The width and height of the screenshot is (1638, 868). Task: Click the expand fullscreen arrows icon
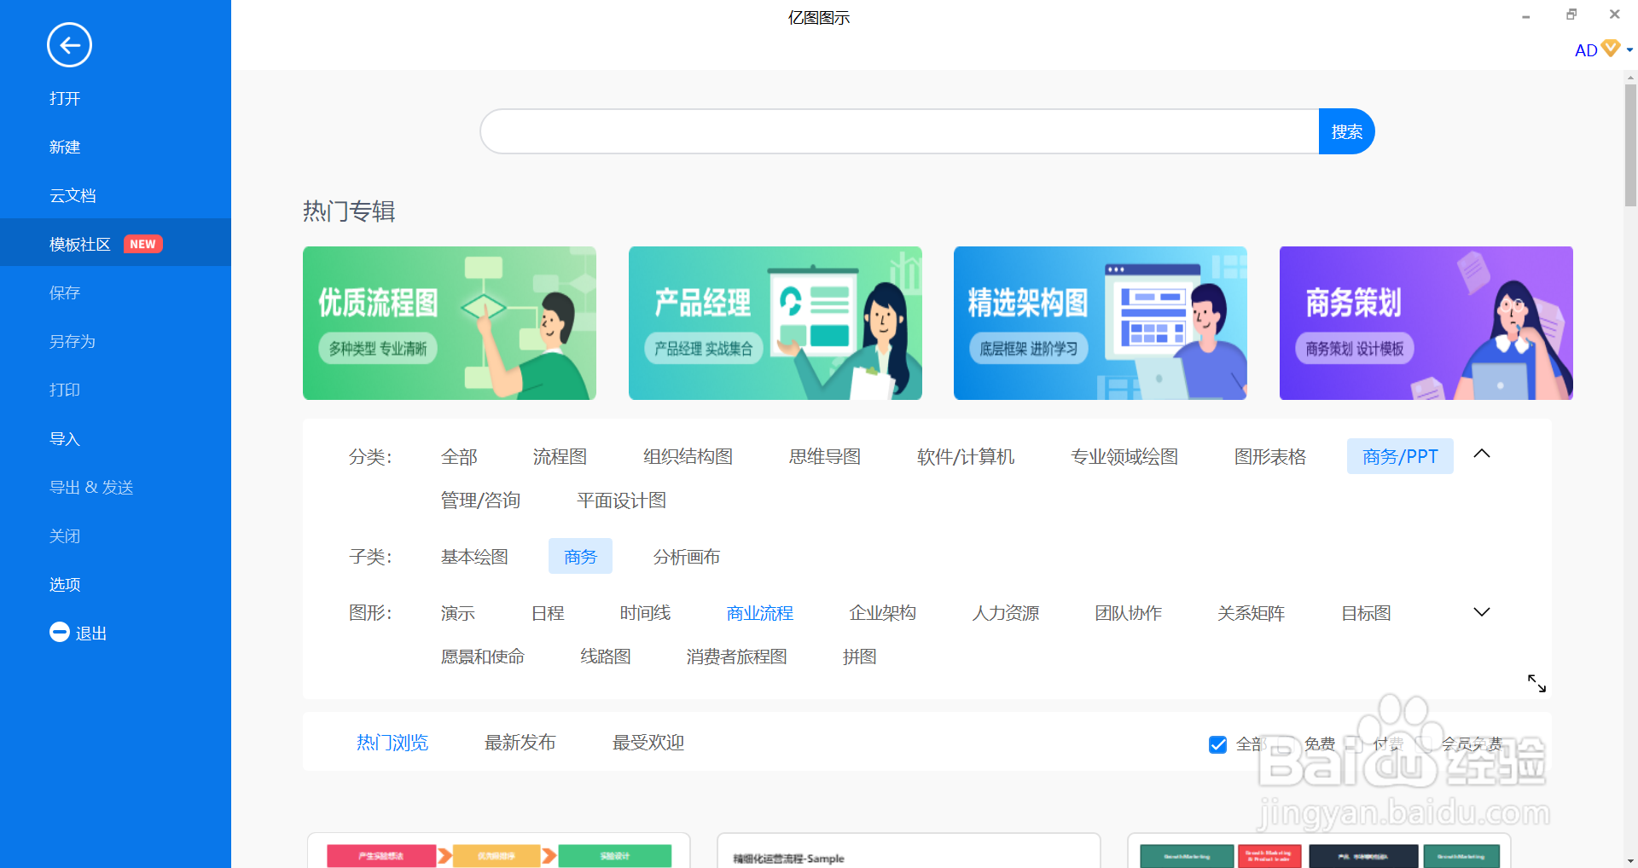[x=1536, y=683]
